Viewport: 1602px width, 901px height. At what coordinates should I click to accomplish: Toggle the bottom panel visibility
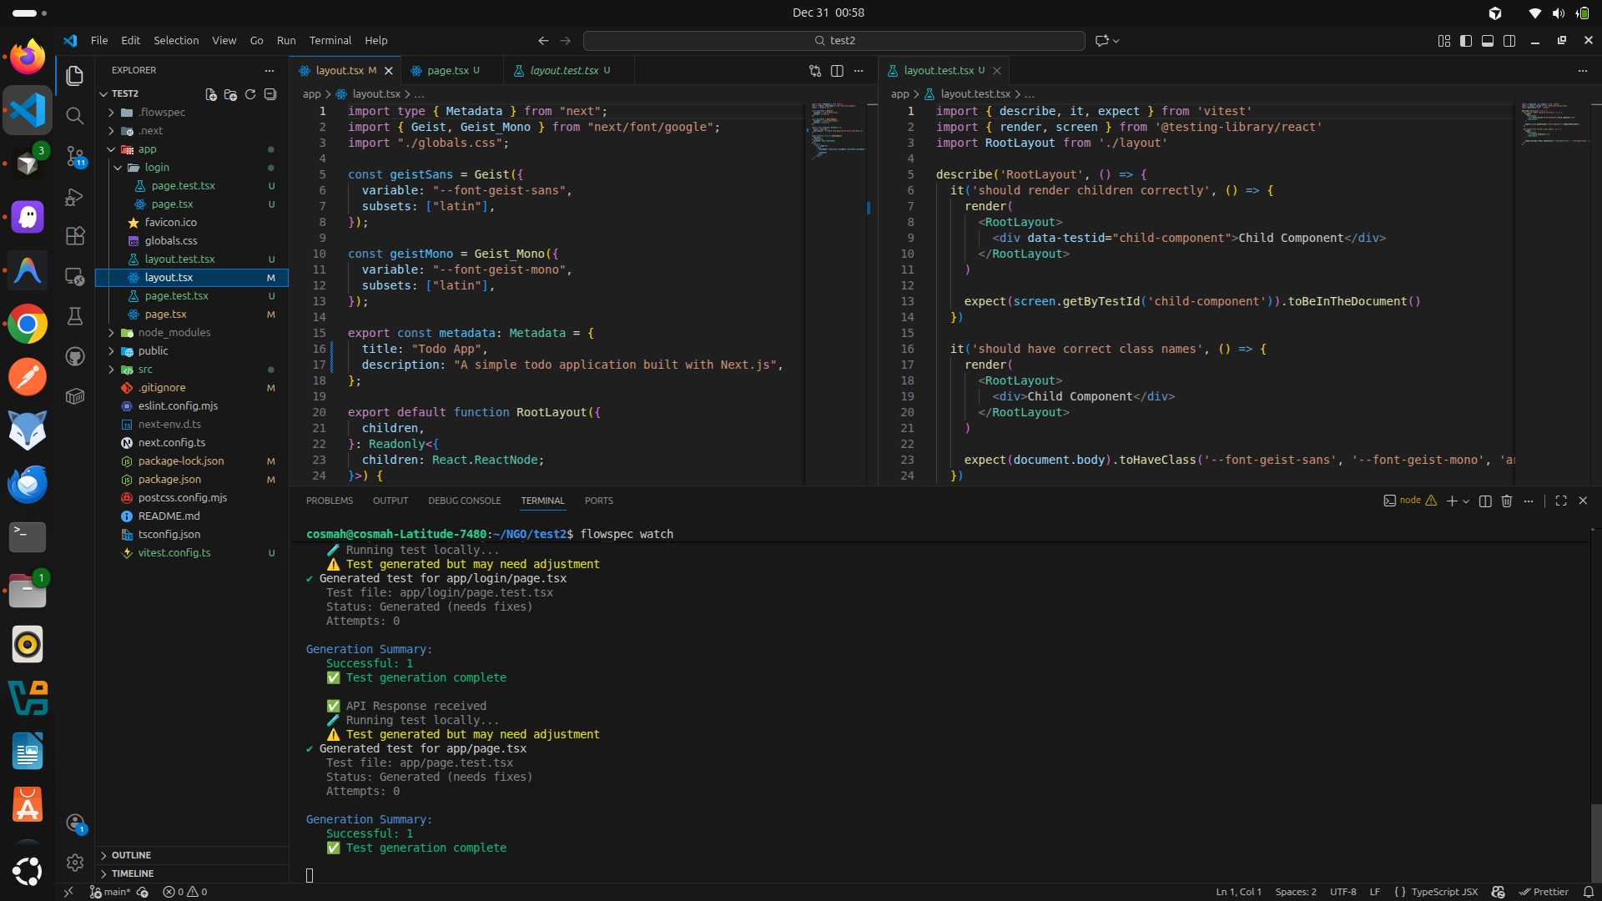pos(1488,41)
